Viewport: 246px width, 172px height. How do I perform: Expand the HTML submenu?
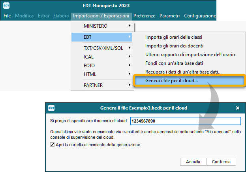coord(102,74)
